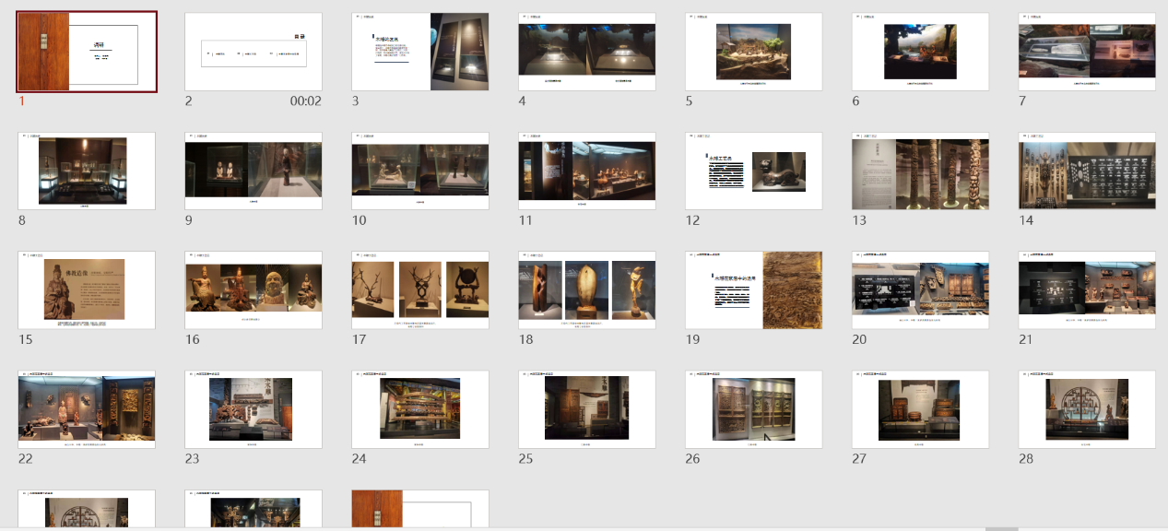Select slide 15 with Buddhist statue poster
This screenshot has height=531, width=1168.
pos(87,289)
